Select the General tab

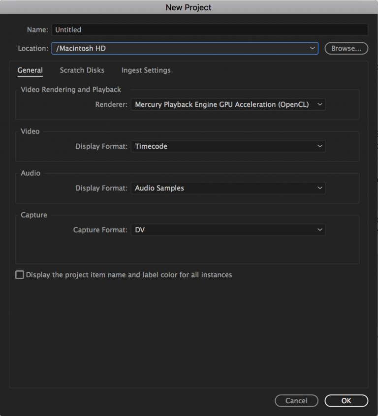pos(30,70)
